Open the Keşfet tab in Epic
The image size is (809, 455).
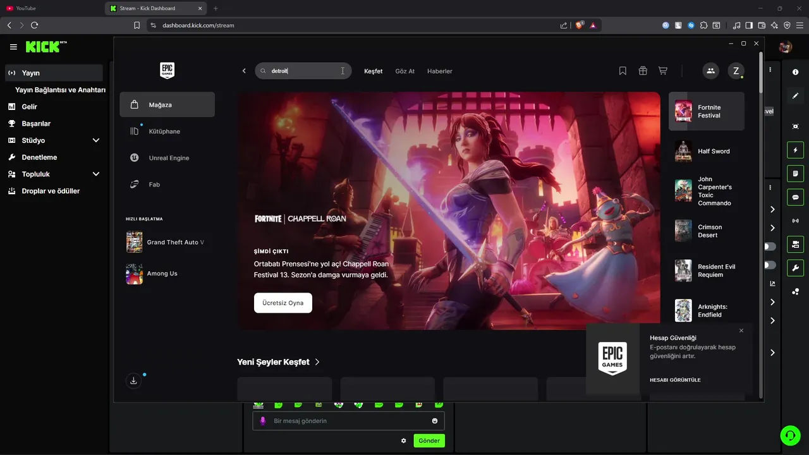pyautogui.click(x=373, y=71)
